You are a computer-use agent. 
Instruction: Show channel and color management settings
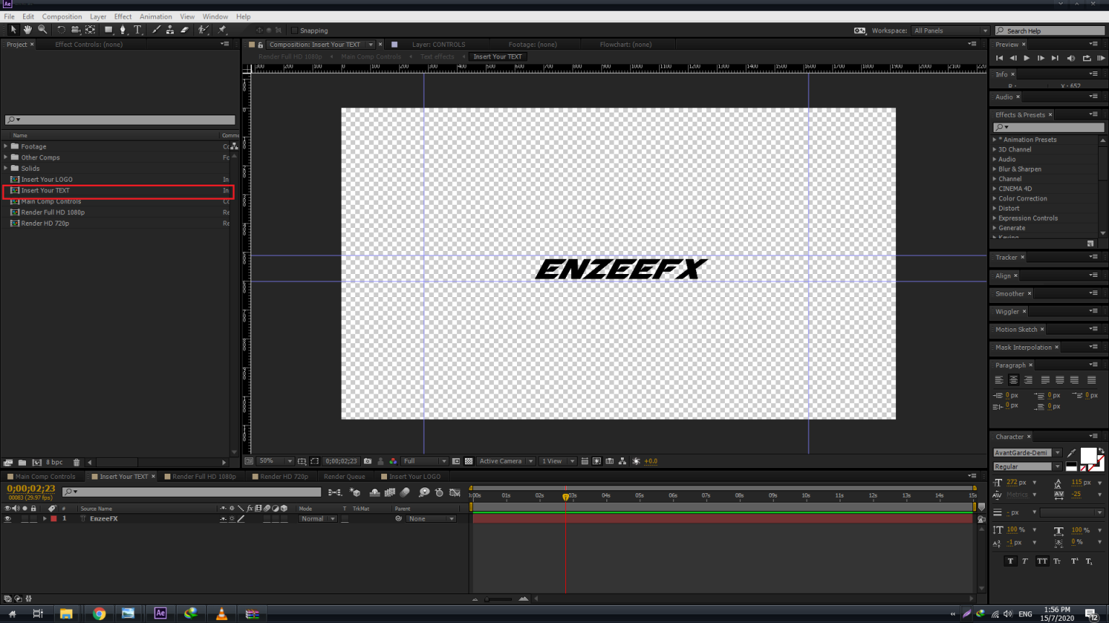(393, 461)
